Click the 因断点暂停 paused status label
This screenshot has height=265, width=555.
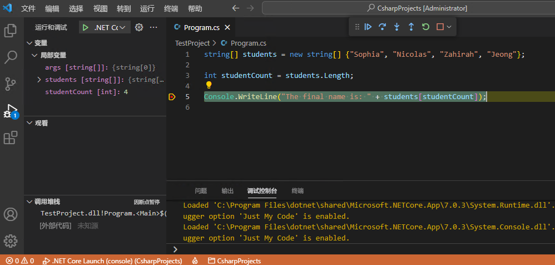click(147, 202)
